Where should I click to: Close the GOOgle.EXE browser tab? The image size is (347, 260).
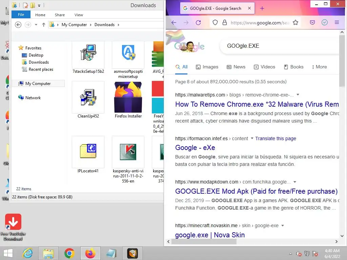(249, 8)
